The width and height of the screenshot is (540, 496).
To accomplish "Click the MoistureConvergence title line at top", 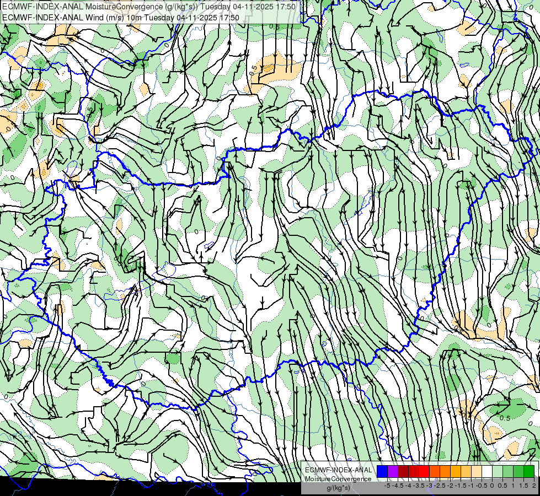I will point(149,7).
